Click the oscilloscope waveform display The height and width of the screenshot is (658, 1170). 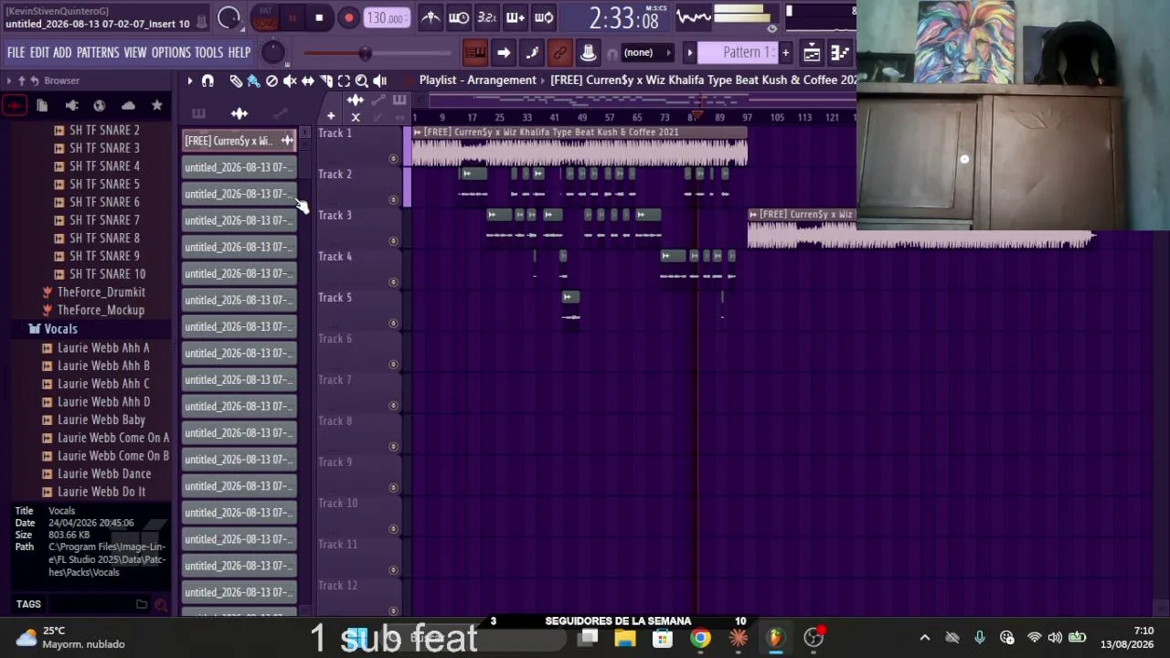point(693,17)
